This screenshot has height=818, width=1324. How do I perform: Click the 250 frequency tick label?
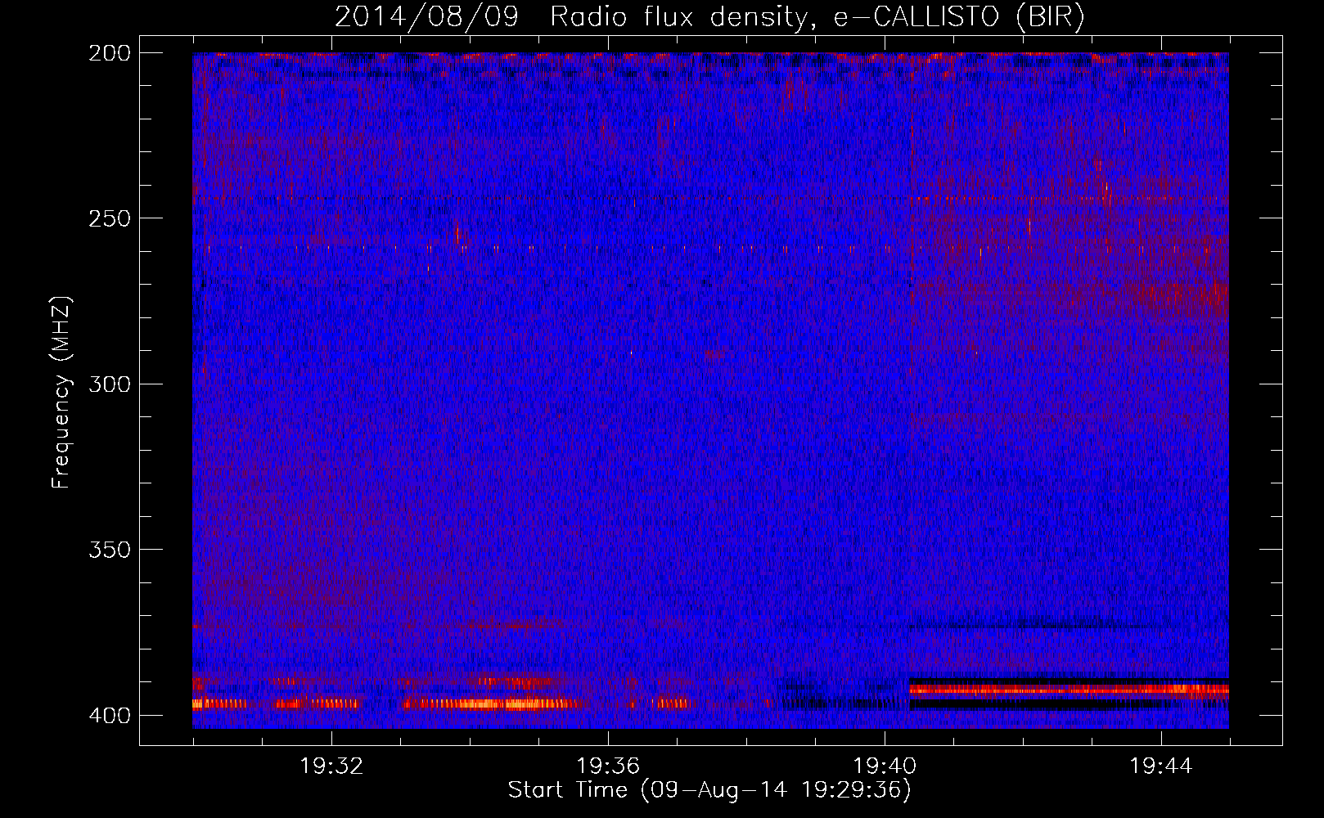(x=110, y=218)
